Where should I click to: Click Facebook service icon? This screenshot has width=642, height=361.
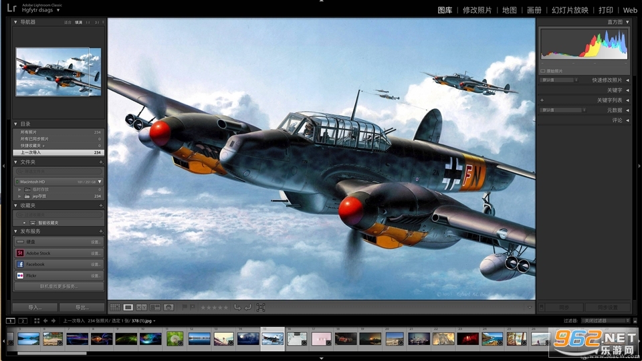20,264
